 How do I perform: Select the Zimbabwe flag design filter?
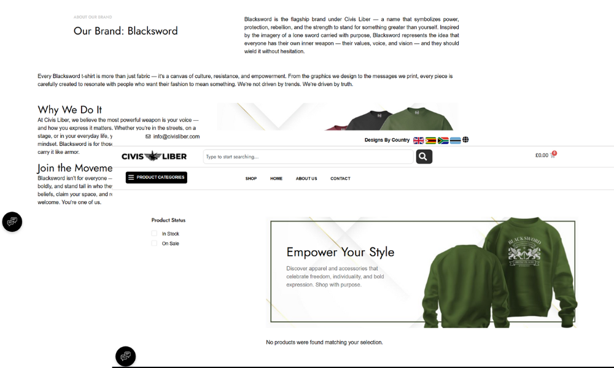(x=431, y=140)
